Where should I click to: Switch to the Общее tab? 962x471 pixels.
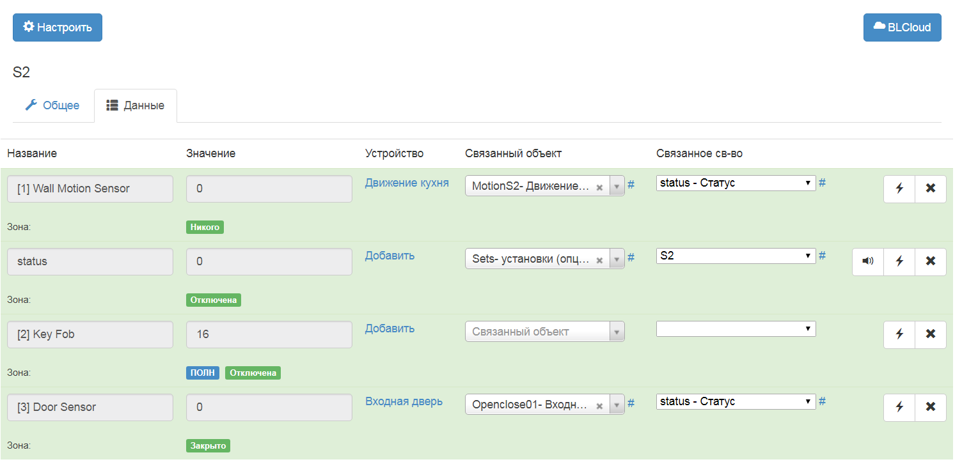pyautogui.click(x=53, y=105)
